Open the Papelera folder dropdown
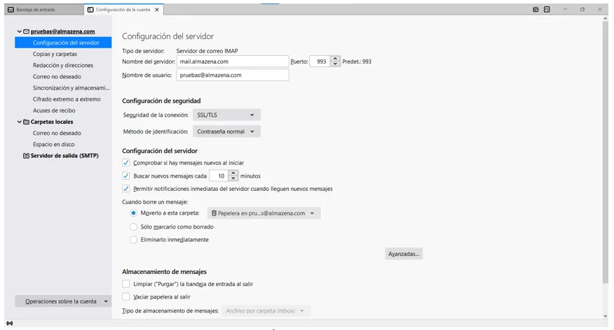The width and height of the screenshot is (614, 330). tap(264, 213)
